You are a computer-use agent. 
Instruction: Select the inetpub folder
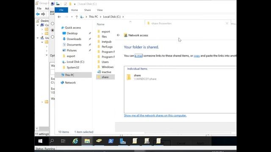tap(106, 42)
